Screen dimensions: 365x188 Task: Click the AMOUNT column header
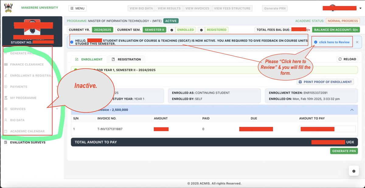[x=161, y=118]
